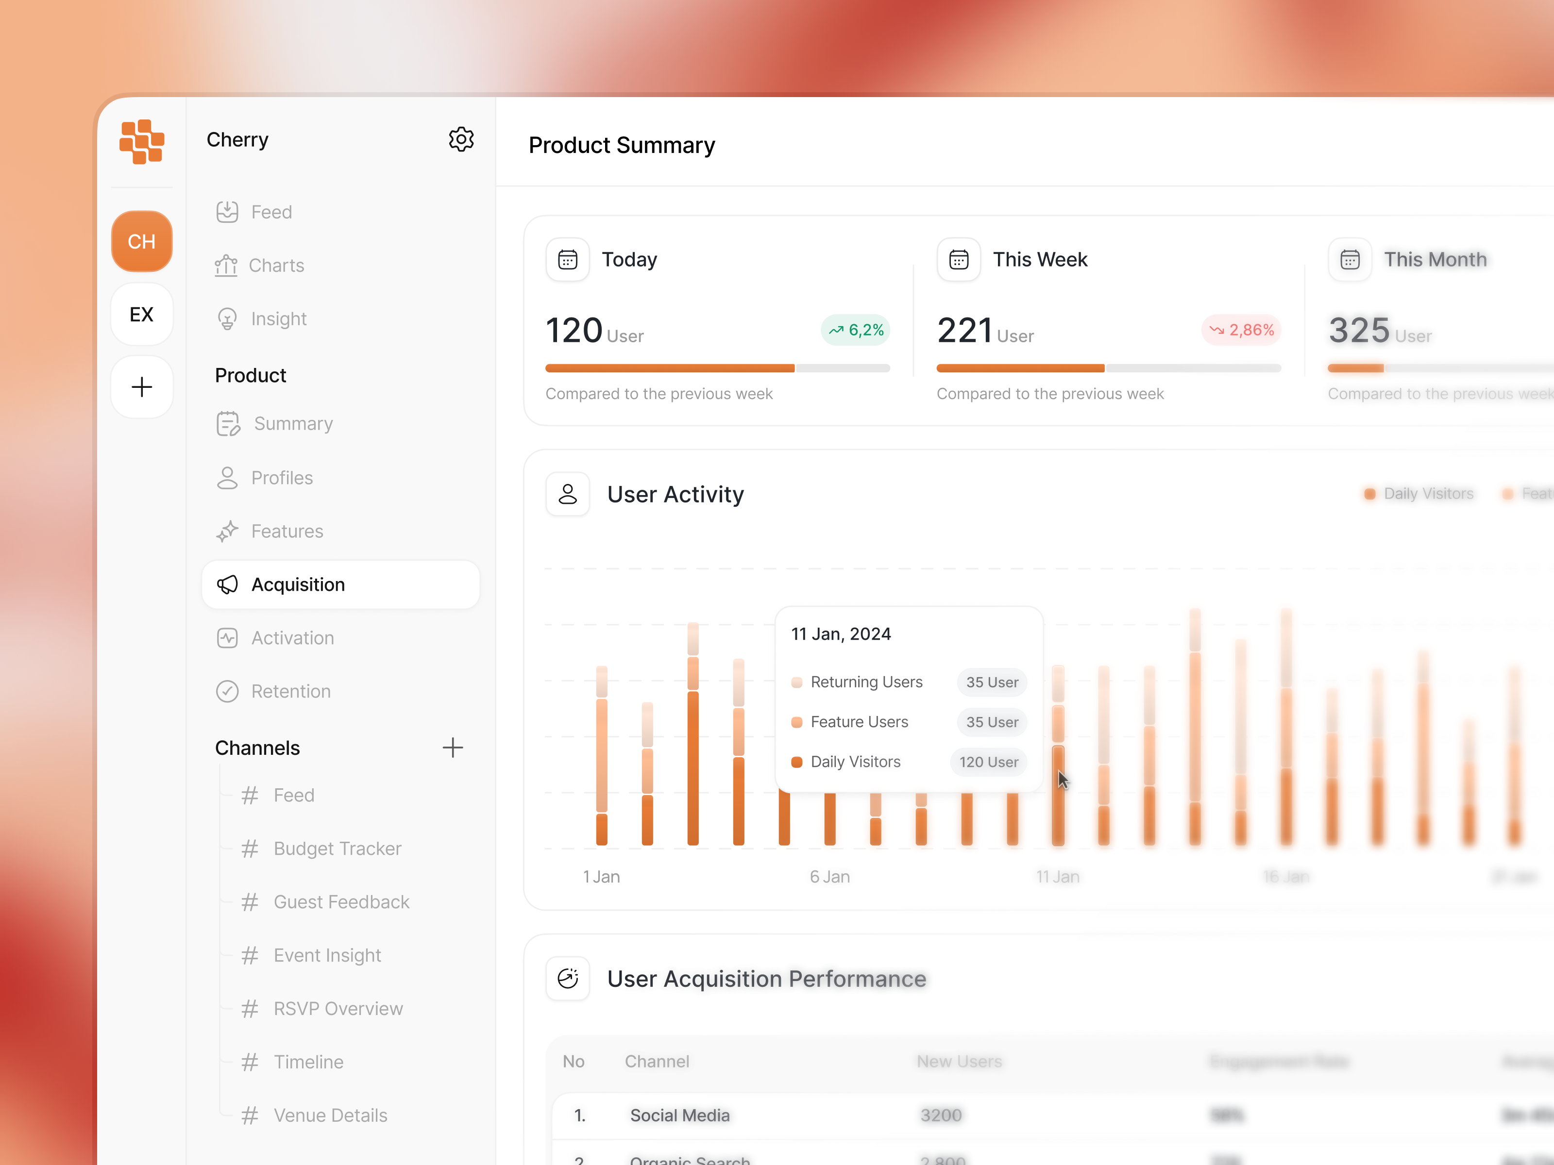Open the Budget Tracker channel
This screenshot has width=1554, height=1165.
coord(337,849)
